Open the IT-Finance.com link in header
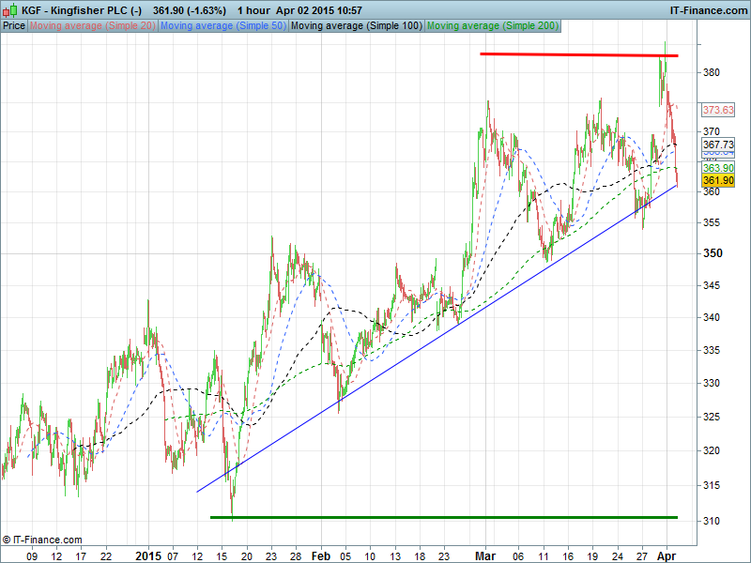Image resolution: width=751 pixels, height=563 pixels. (708, 9)
